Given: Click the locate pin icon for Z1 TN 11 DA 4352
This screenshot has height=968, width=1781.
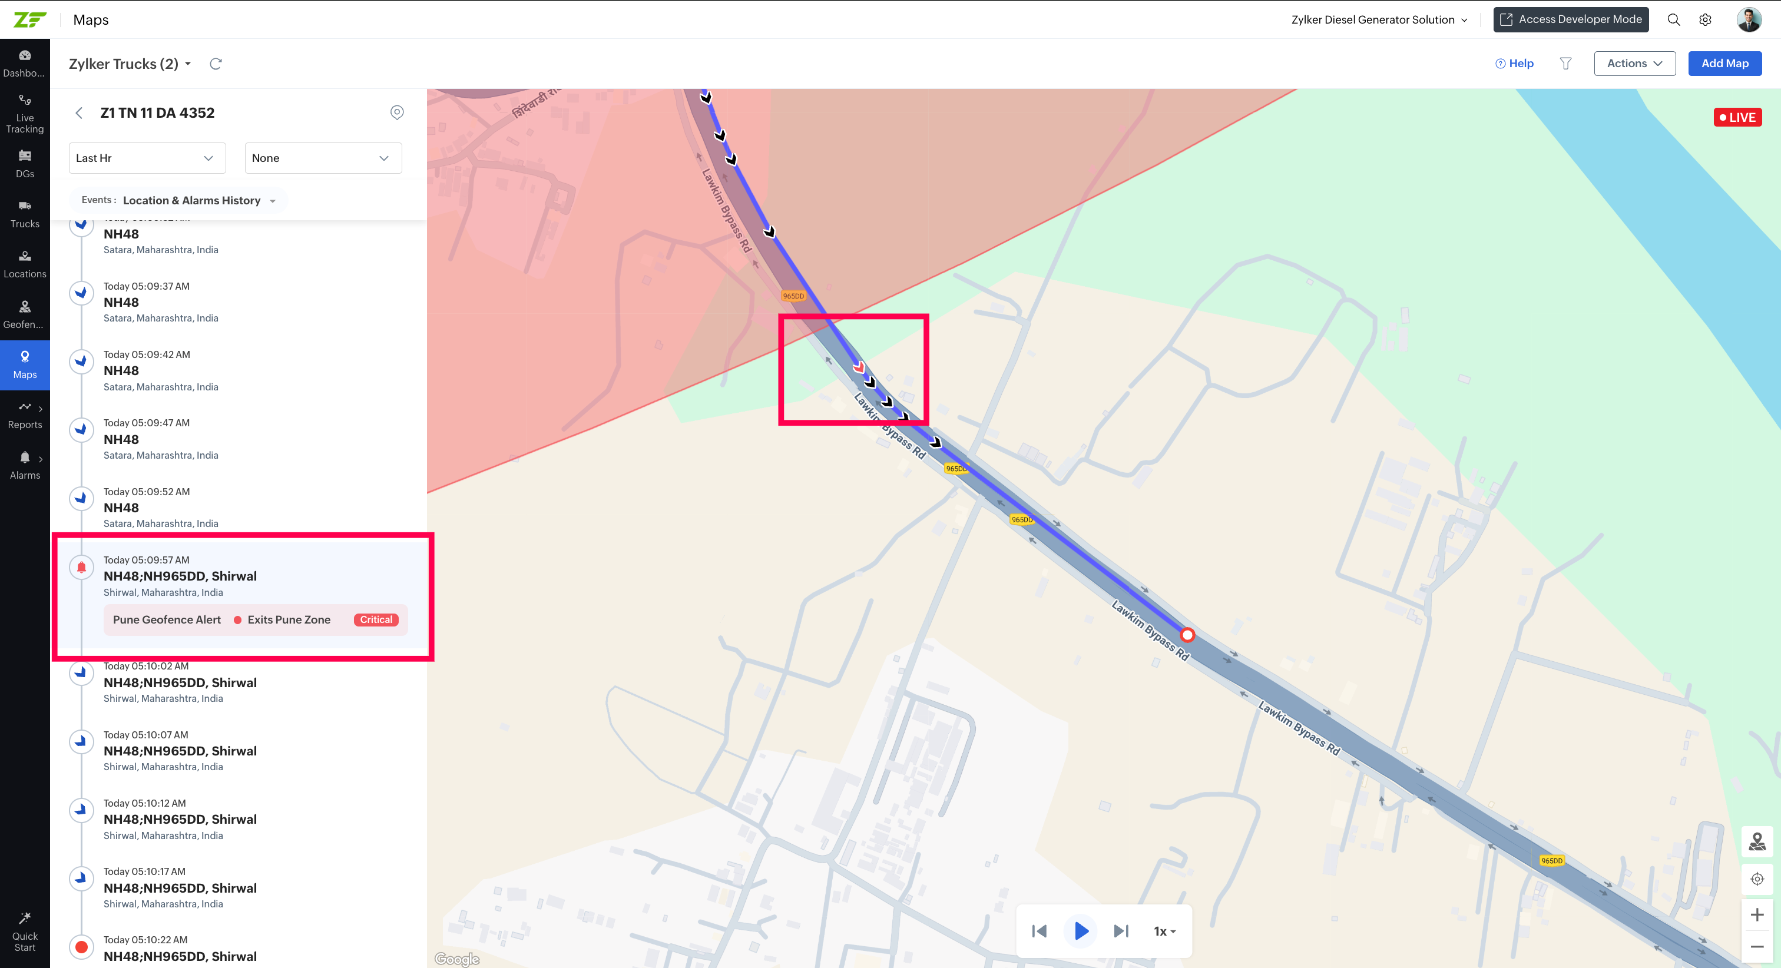Looking at the screenshot, I should [x=397, y=112].
